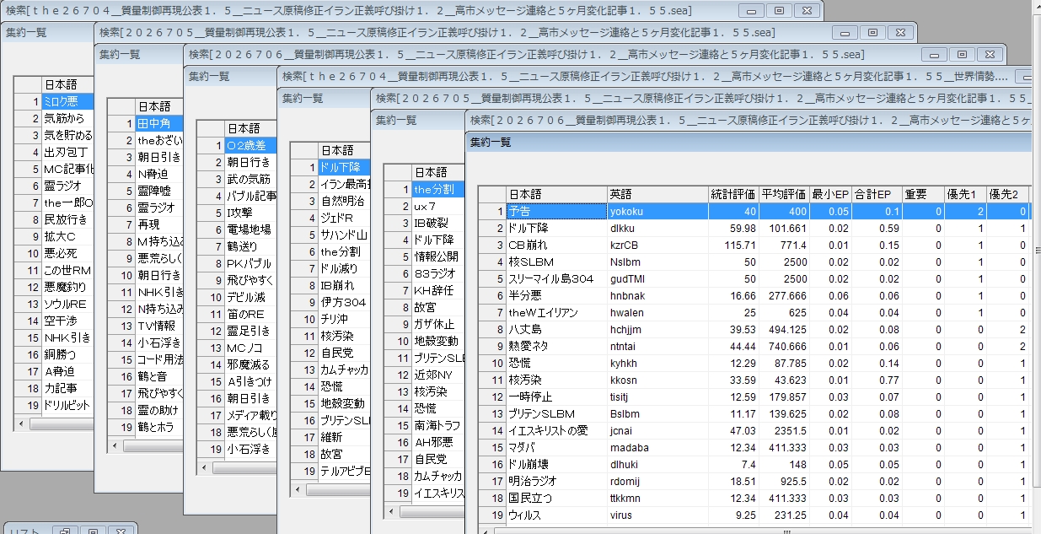Select the ウィルス cell
The width and height of the screenshot is (1041, 534).
555,515
